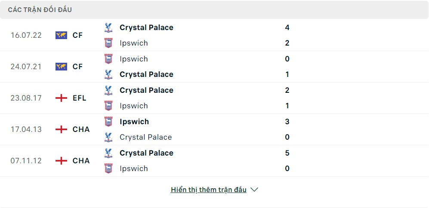Click England flag icon for 23.08.17 EFL match
Viewport: 429px width, 208px height.
(61, 98)
